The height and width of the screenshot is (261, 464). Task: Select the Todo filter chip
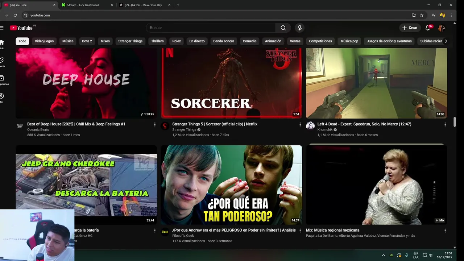pyautogui.click(x=22, y=41)
